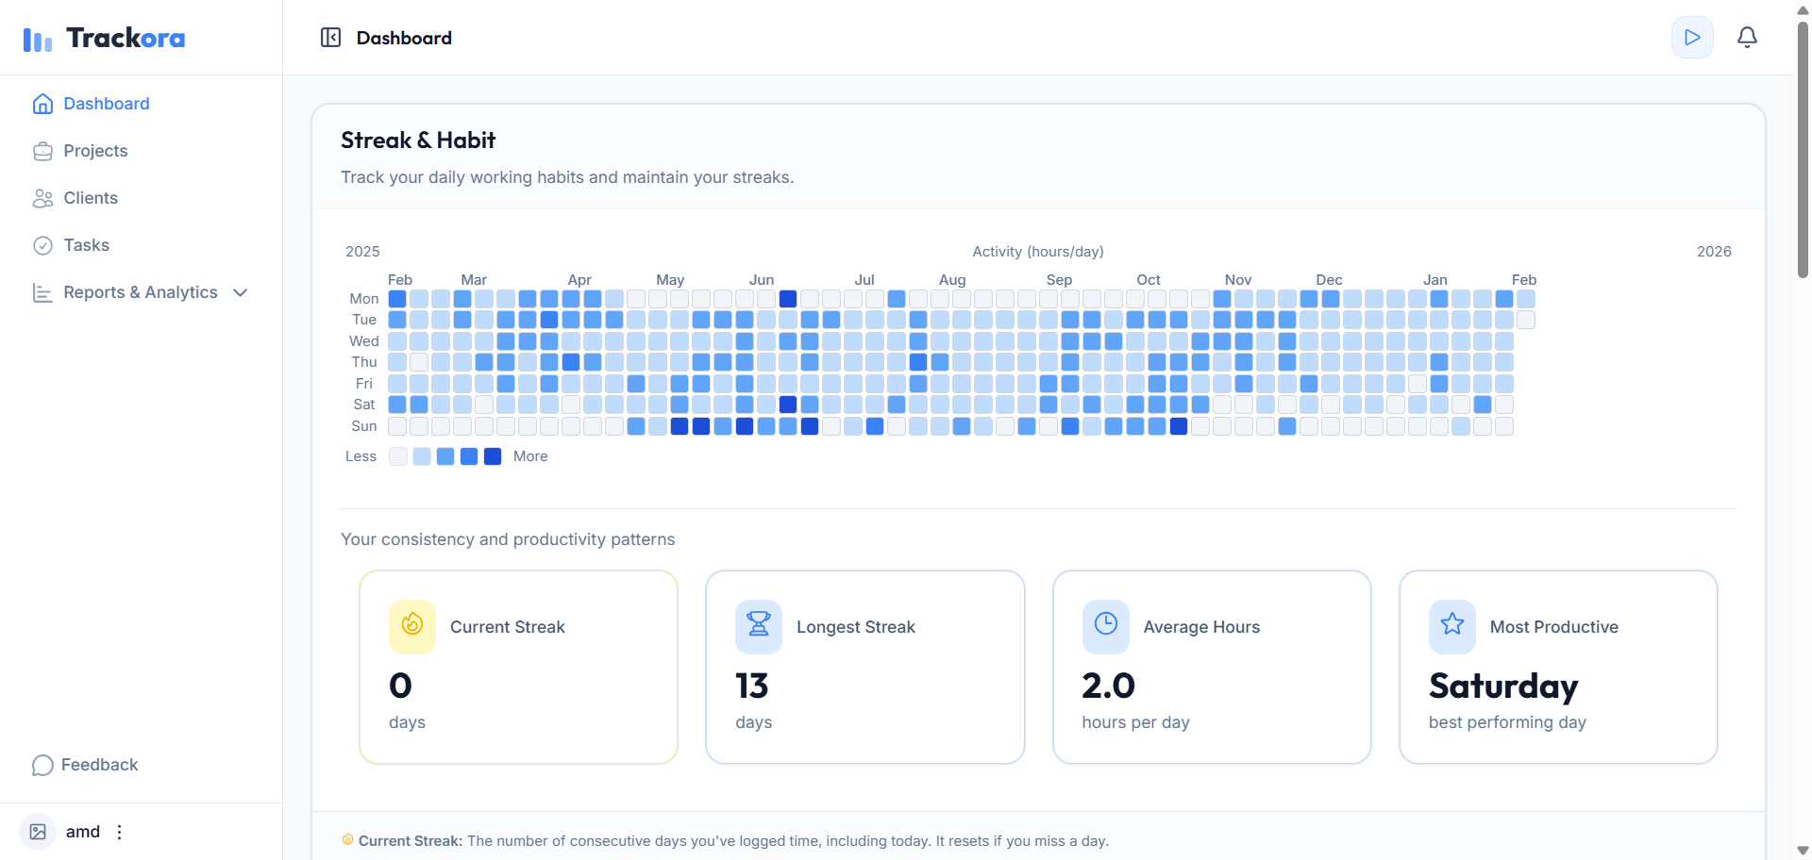Collapse the sidebar using the panel icon
Image resolution: width=1812 pixels, height=860 pixels.
(x=330, y=37)
